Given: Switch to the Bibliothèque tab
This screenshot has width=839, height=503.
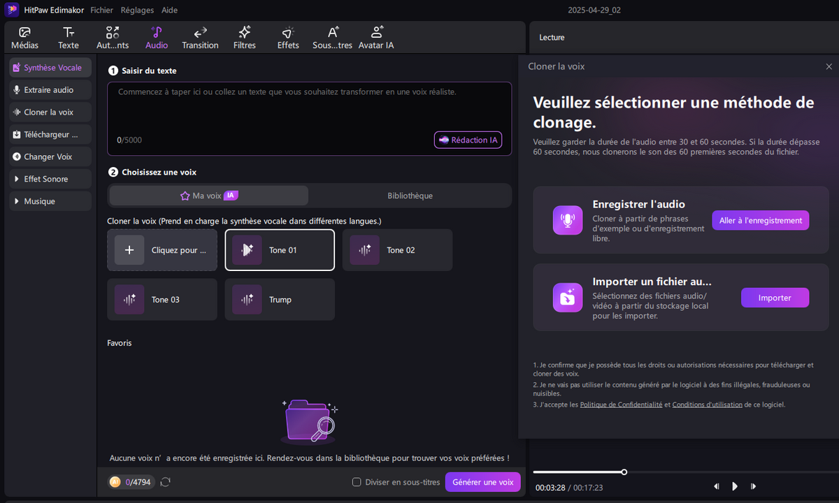Looking at the screenshot, I should click(410, 196).
